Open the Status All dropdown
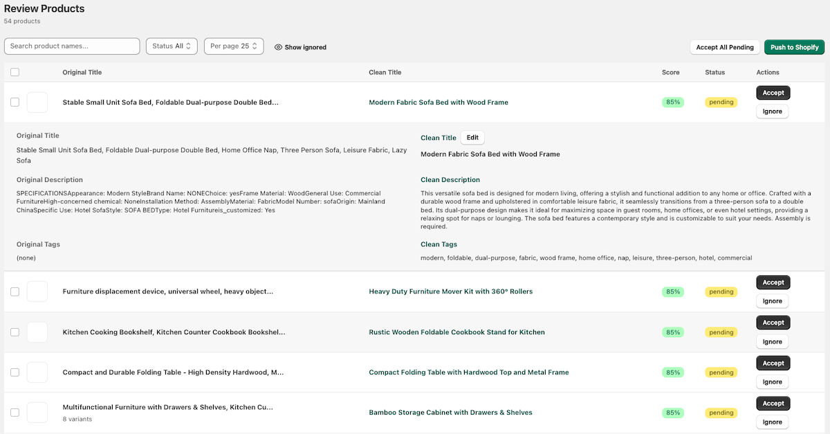 pos(172,46)
